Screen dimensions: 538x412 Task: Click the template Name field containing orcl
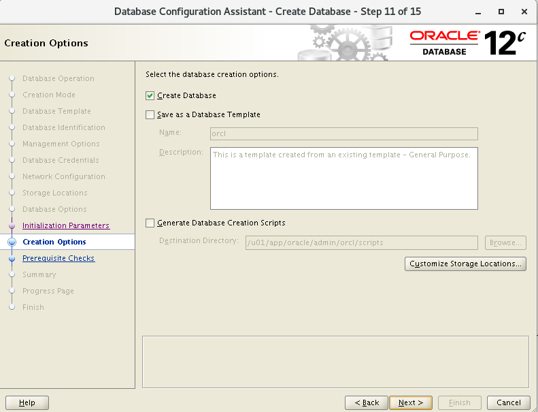(343, 133)
